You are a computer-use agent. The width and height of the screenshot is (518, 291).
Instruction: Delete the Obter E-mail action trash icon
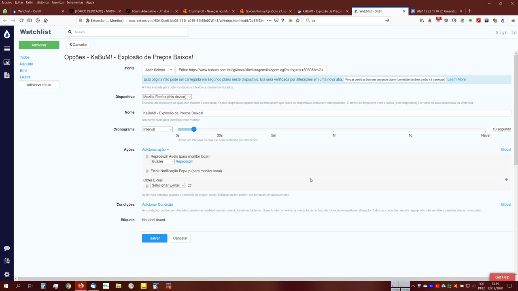coord(147,186)
